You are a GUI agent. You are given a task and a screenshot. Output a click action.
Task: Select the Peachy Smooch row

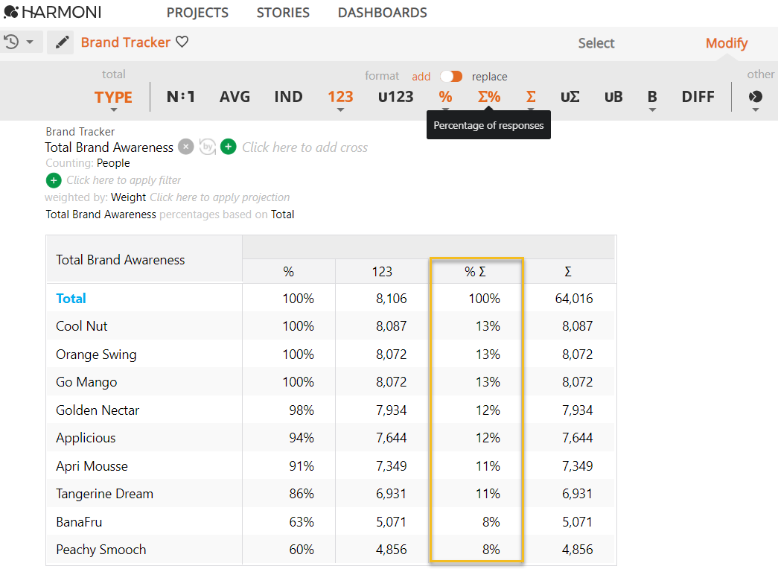[x=101, y=550]
